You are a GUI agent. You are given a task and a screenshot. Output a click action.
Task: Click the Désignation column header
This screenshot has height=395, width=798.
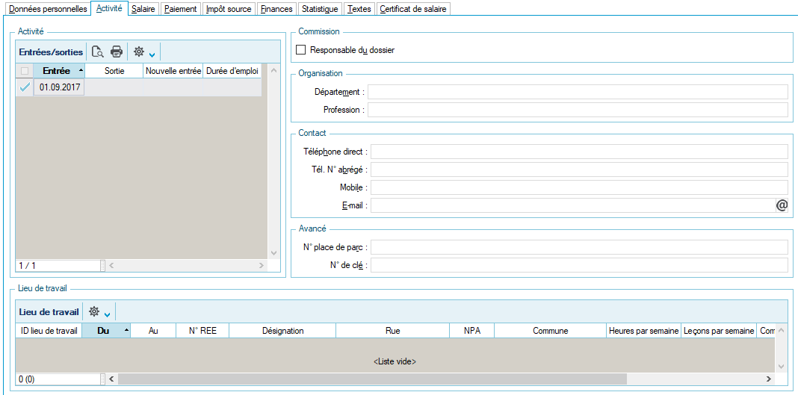point(282,331)
